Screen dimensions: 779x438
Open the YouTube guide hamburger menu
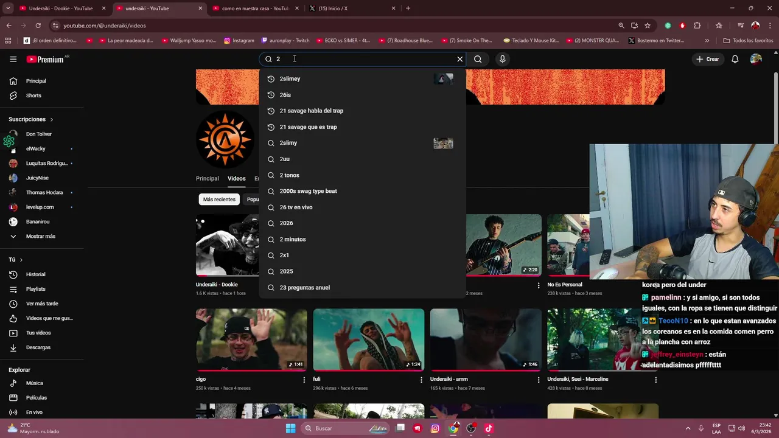pyautogui.click(x=13, y=59)
